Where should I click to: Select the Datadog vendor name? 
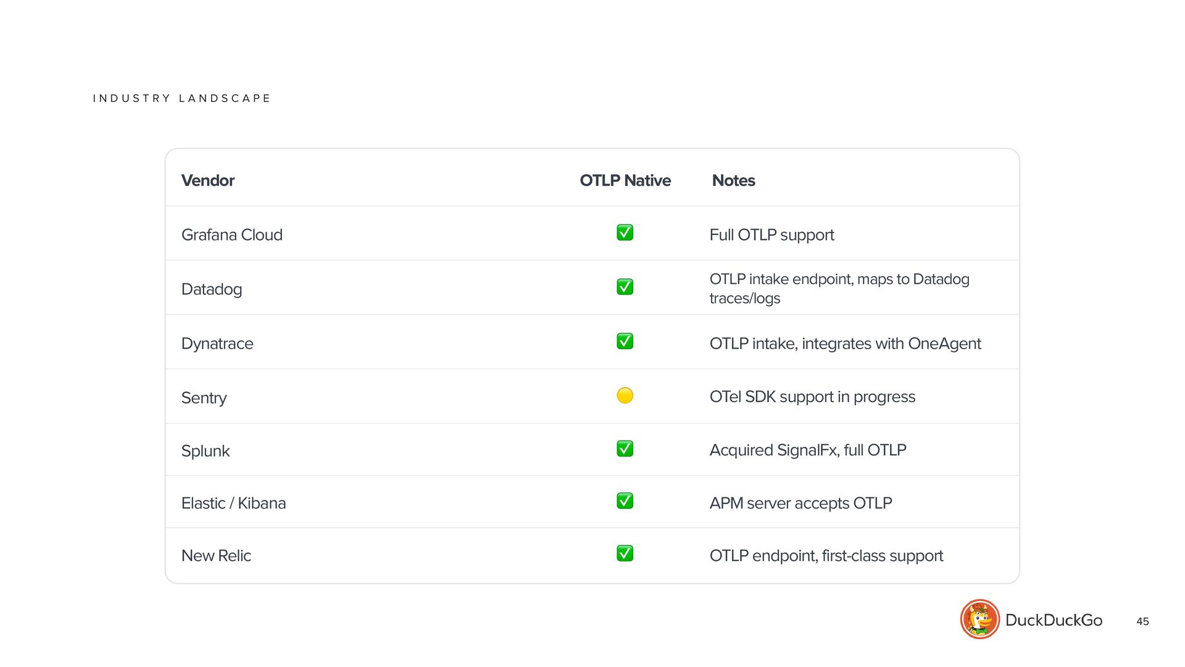(x=211, y=289)
